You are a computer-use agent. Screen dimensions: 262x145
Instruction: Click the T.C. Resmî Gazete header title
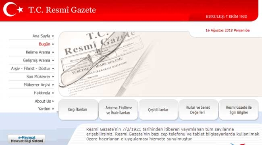coord(62,10)
